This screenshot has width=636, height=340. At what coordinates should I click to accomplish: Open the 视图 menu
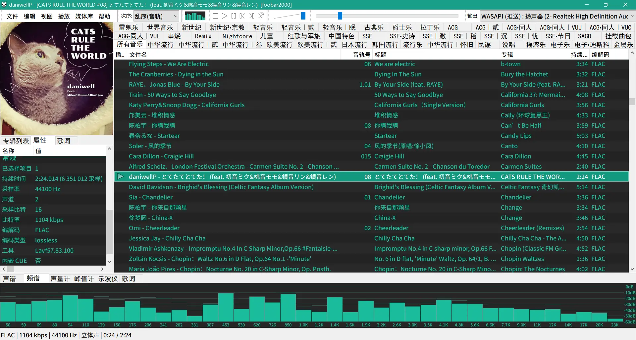[x=47, y=16]
